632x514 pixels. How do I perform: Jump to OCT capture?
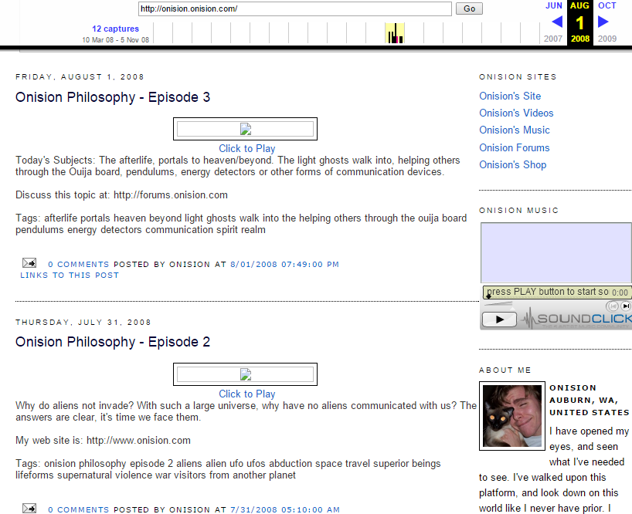point(607,5)
